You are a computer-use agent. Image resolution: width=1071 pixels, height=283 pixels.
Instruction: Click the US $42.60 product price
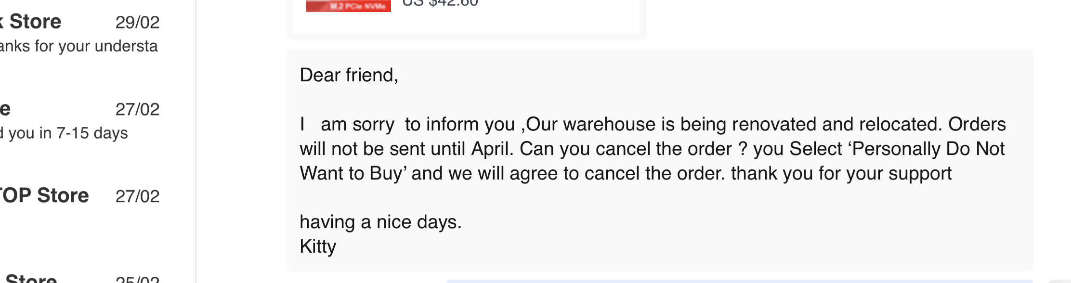(x=440, y=4)
